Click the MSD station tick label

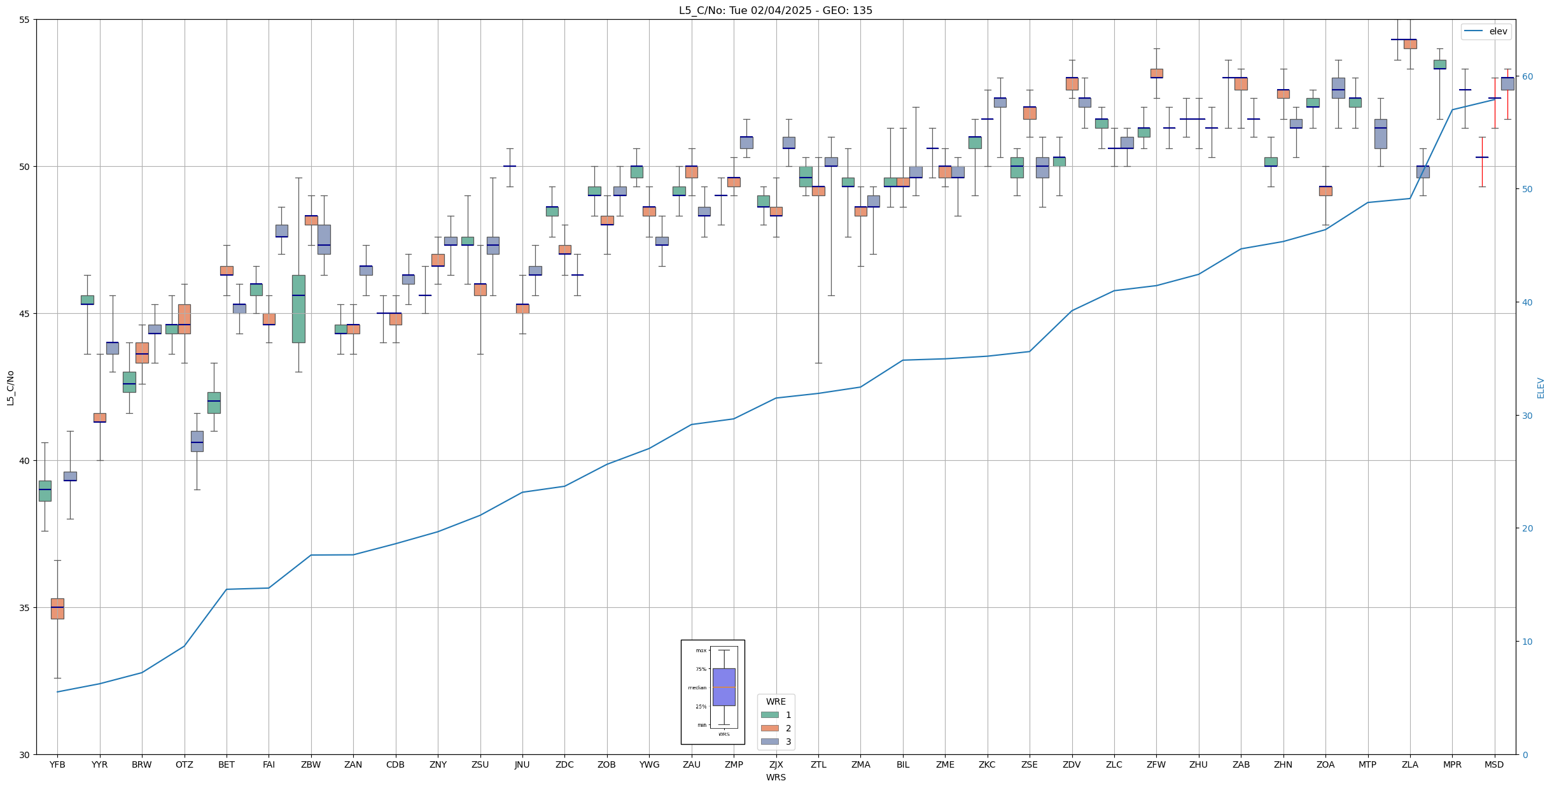1494,764
